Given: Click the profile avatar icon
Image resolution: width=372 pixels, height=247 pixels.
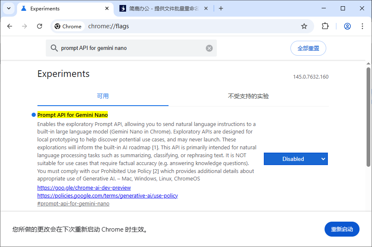Looking at the screenshot, I should pos(347,26).
